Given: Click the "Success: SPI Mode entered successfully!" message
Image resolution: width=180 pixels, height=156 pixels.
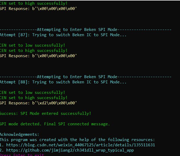Looking at the screenshot, I should (x=45, y=114).
